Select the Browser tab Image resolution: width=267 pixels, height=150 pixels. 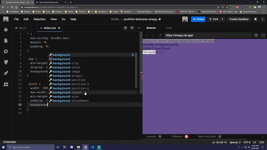click(x=151, y=28)
